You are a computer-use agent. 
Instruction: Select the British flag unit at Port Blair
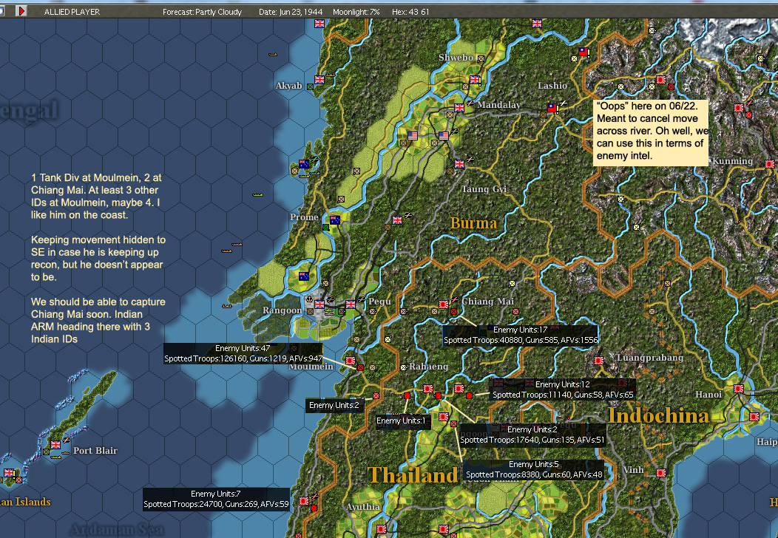coord(55,445)
